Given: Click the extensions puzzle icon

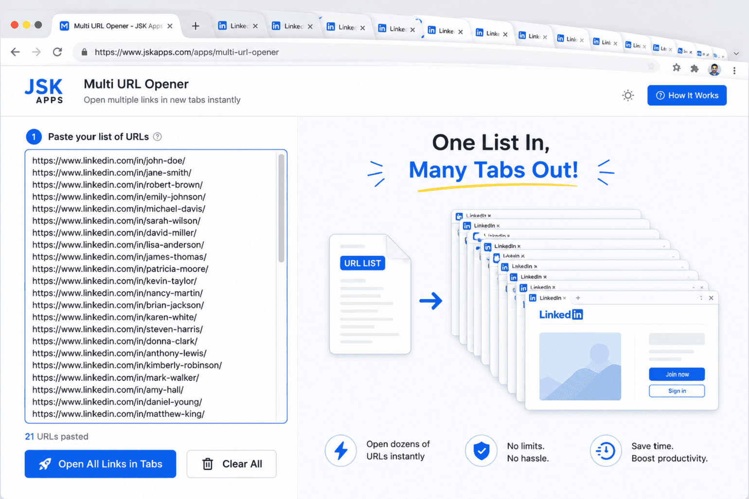Looking at the screenshot, I should click(695, 69).
